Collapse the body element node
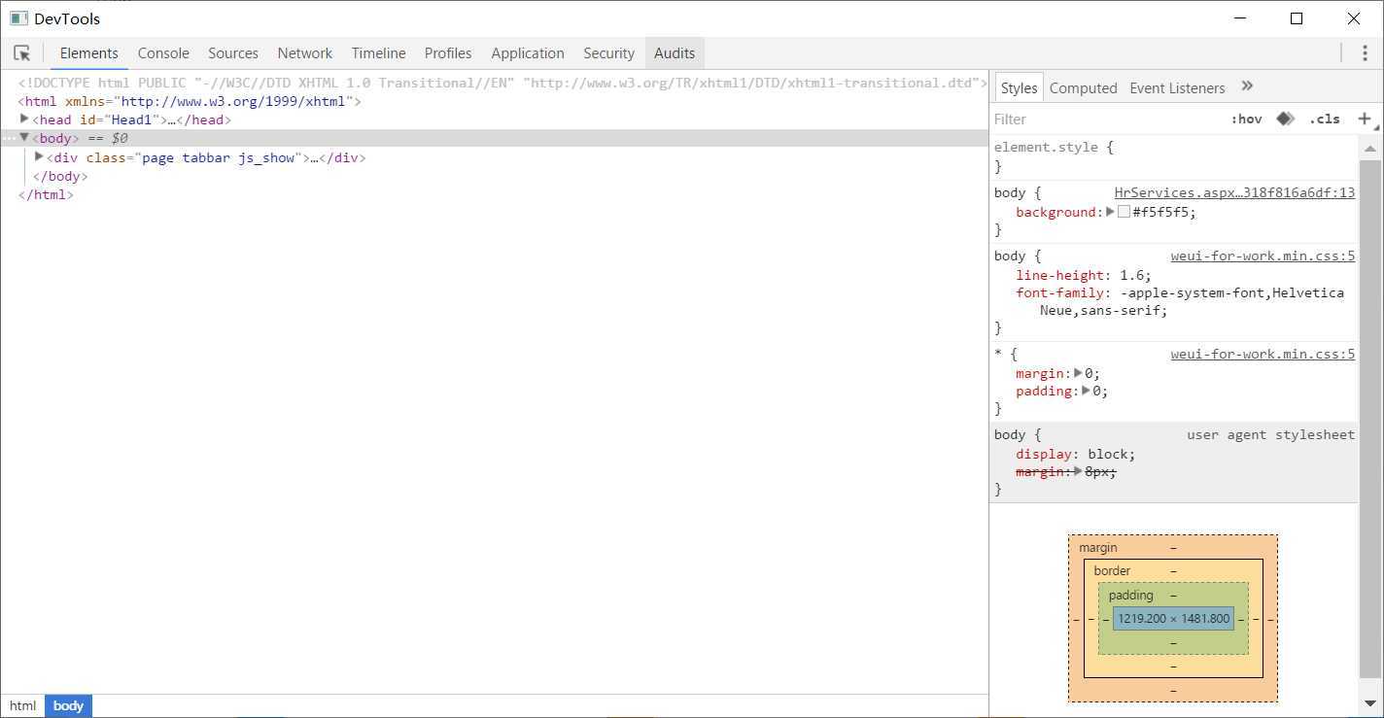The image size is (1384, 718). pos(25,138)
